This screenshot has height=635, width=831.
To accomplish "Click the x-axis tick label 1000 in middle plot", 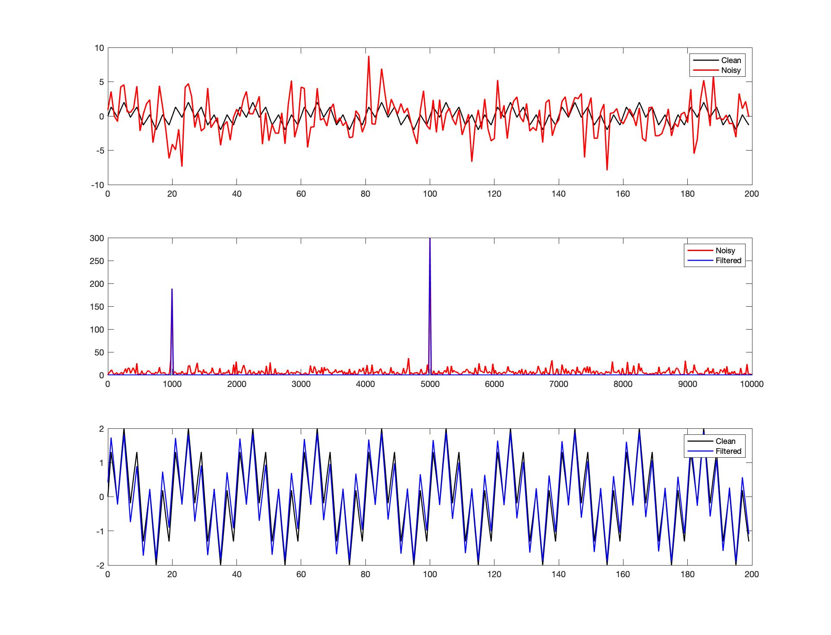I will pos(172,384).
